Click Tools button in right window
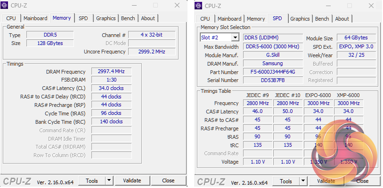 [285, 181]
